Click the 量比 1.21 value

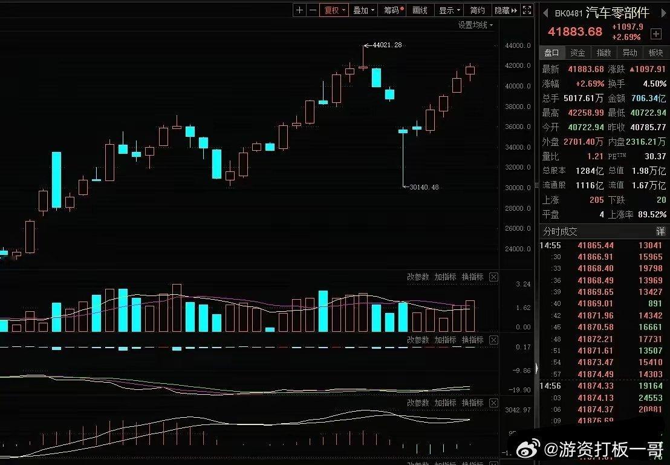(x=595, y=156)
